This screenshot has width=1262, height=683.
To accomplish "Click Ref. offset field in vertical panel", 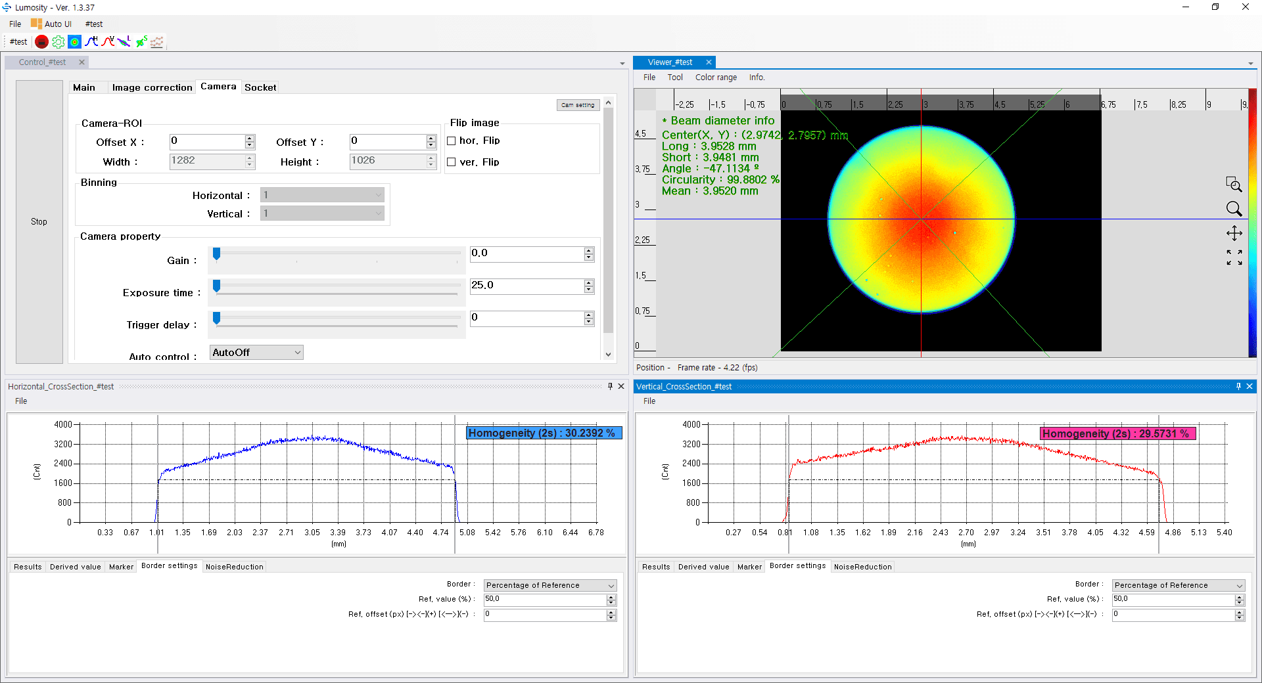I will click(x=1173, y=615).
